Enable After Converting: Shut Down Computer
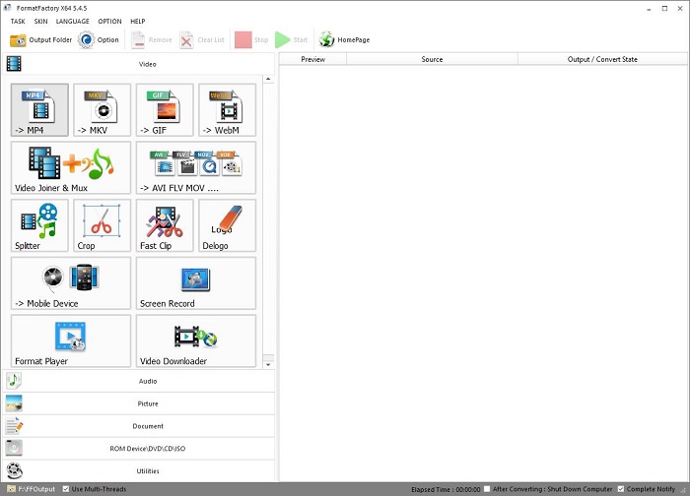The image size is (690, 496). [487, 489]
